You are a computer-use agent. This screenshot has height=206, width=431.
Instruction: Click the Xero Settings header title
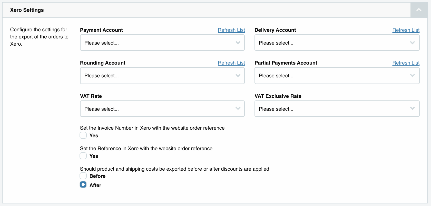point(27,10)
